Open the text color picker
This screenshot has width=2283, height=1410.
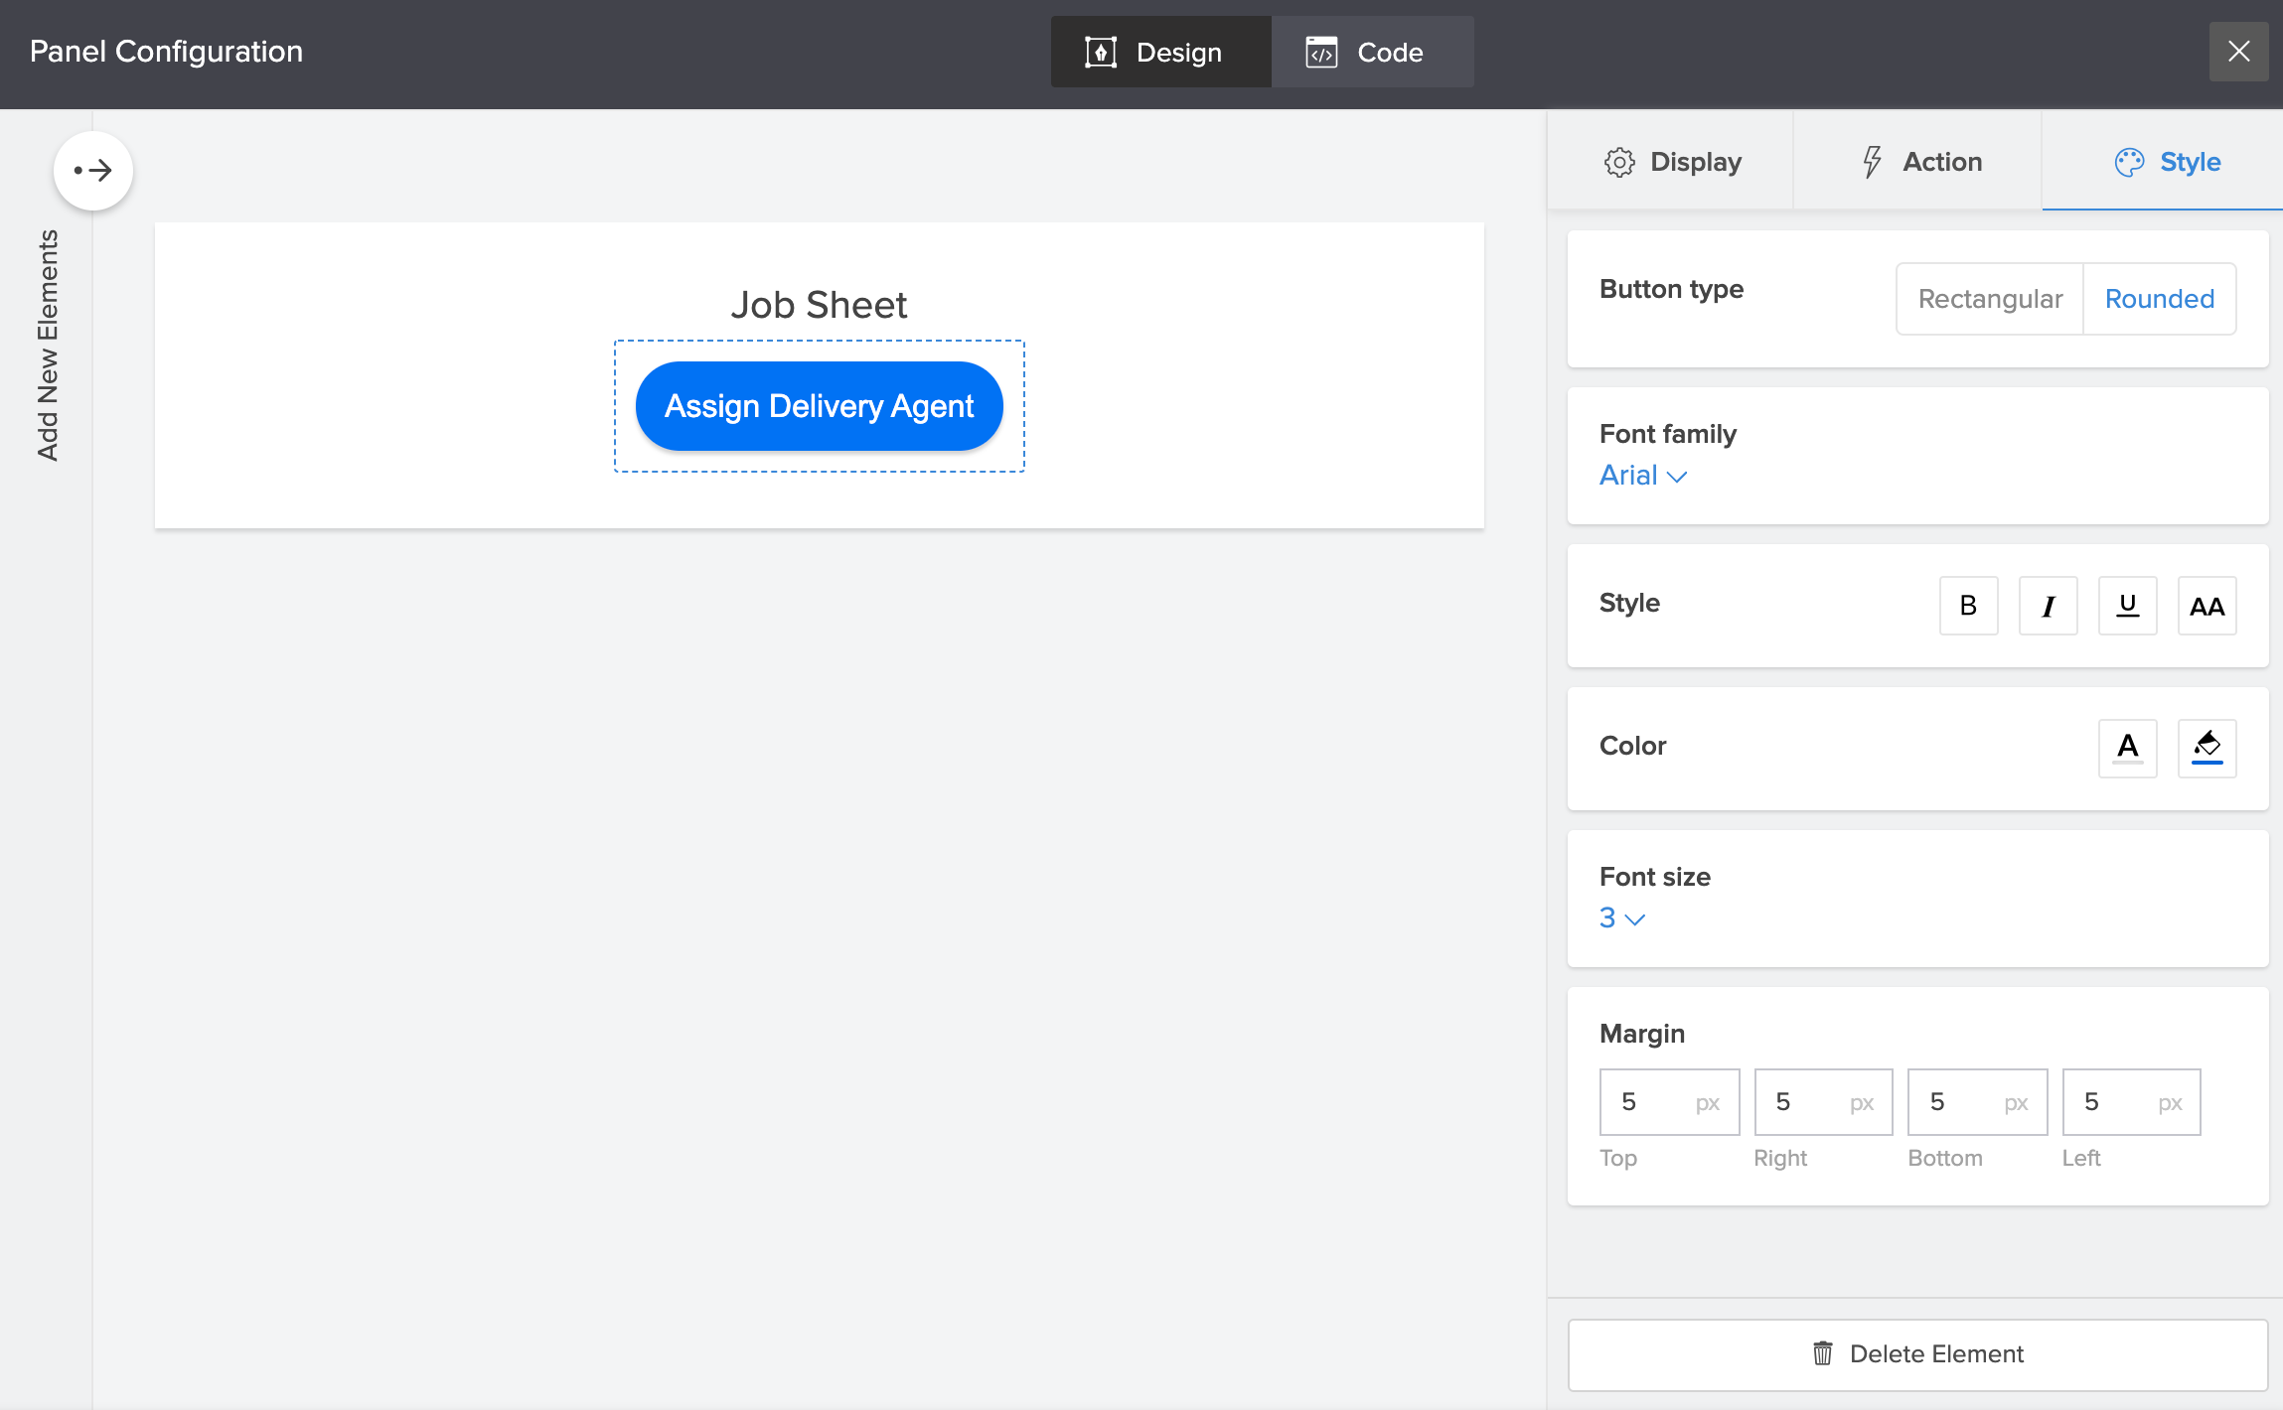pyautogui.click(x=2127, y=748)
